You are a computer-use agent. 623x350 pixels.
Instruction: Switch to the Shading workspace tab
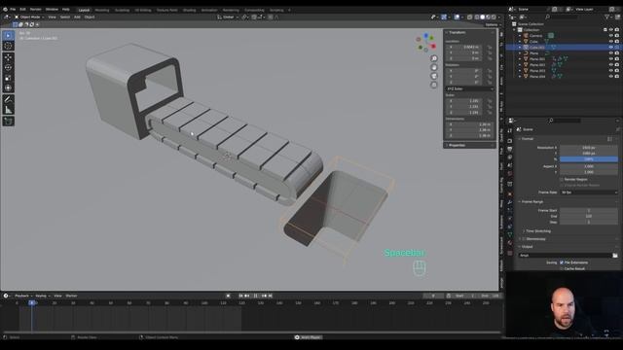[189, 10]
